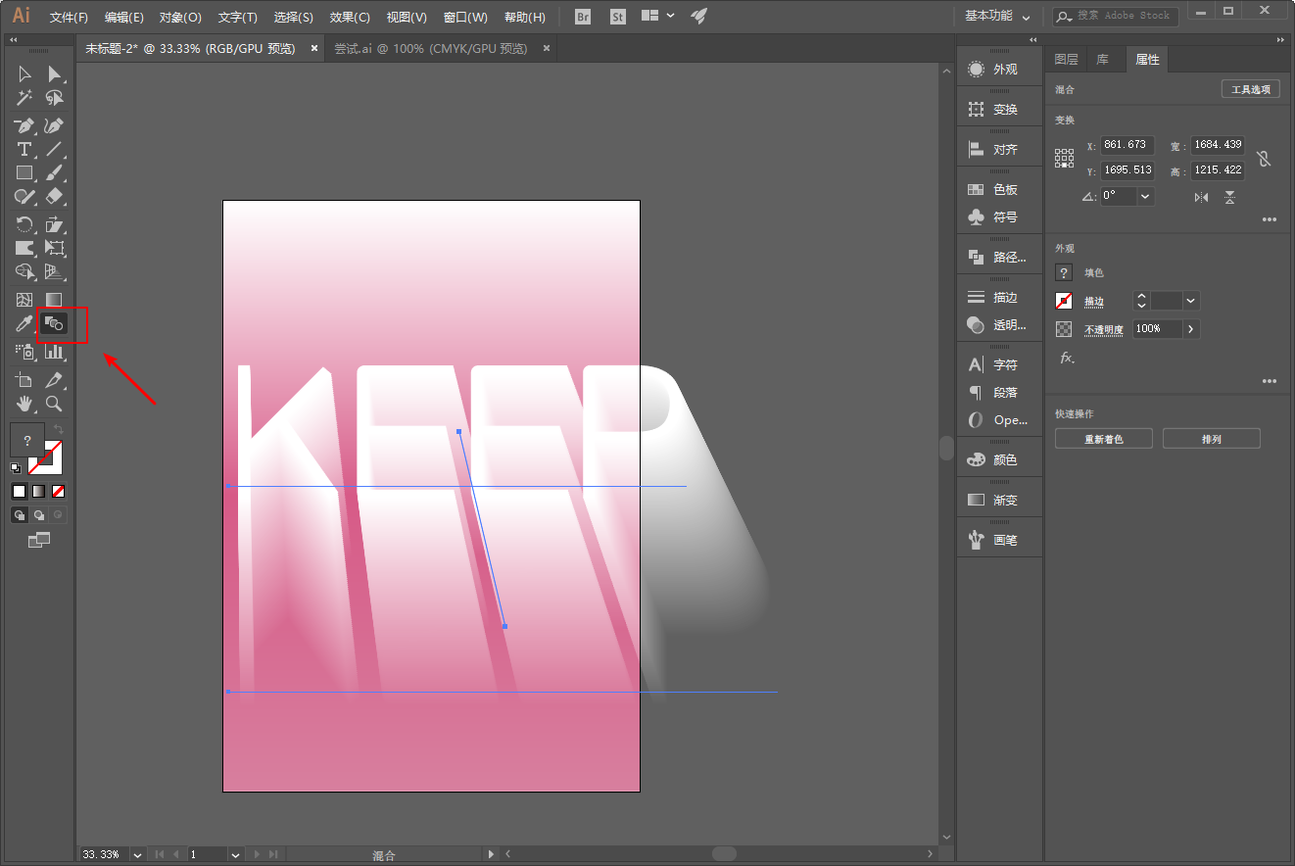Show more transform options

pyautogui.click(x=1270, y=220)
